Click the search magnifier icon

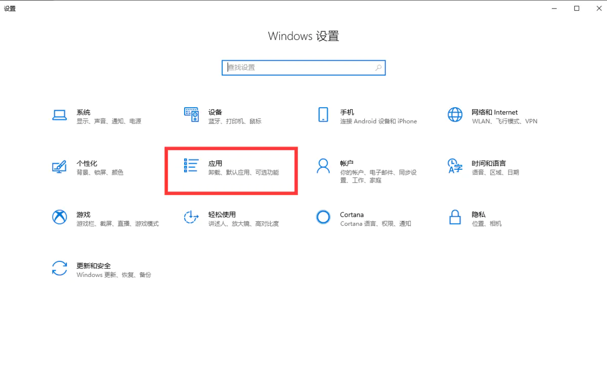[x=378, y=67]
